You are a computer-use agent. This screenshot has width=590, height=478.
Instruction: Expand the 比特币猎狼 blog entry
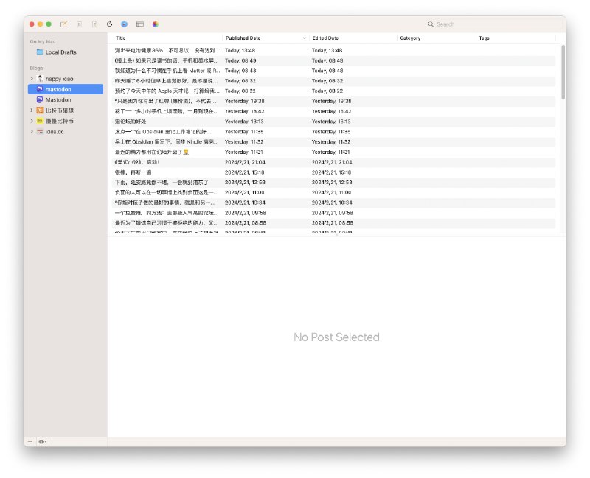[x=31, y=110]
